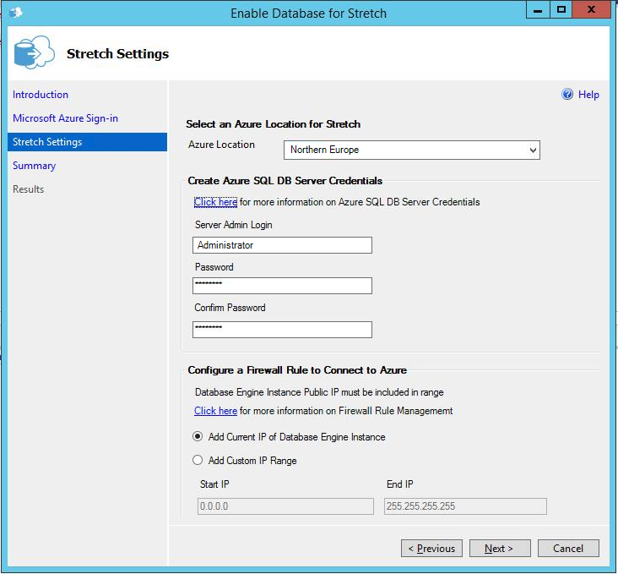This screenshot has height=574, width=618.
Task: Go to Microsoft Azure Sign-in step
Action: tap(65, 118)
